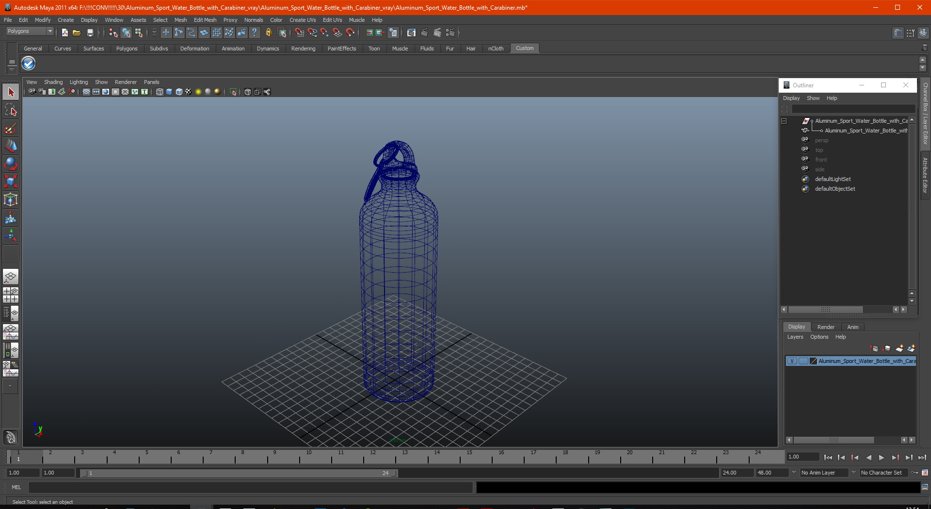This screenshot has height=509, width=931.
Task: Open the Render layer tab
Action: tap(826, 327)
